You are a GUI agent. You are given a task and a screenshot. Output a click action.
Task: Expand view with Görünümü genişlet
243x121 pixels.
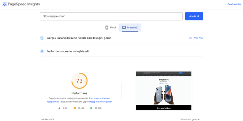click(x=190, y=119)
